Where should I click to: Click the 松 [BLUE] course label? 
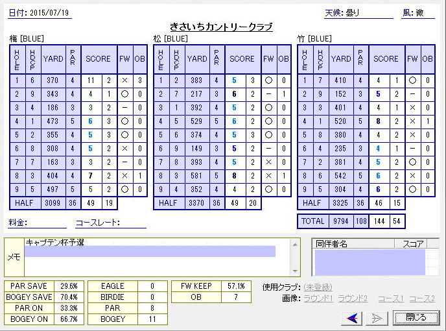(x=170, y=38)
